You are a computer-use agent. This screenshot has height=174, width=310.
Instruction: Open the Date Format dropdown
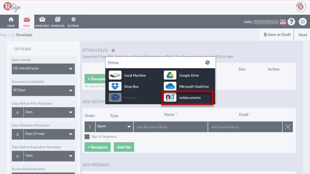43,69
